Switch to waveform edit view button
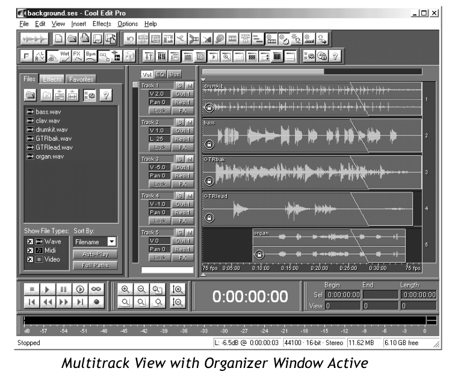The width and height of the screenshot is (458, 386). [34, 39]
